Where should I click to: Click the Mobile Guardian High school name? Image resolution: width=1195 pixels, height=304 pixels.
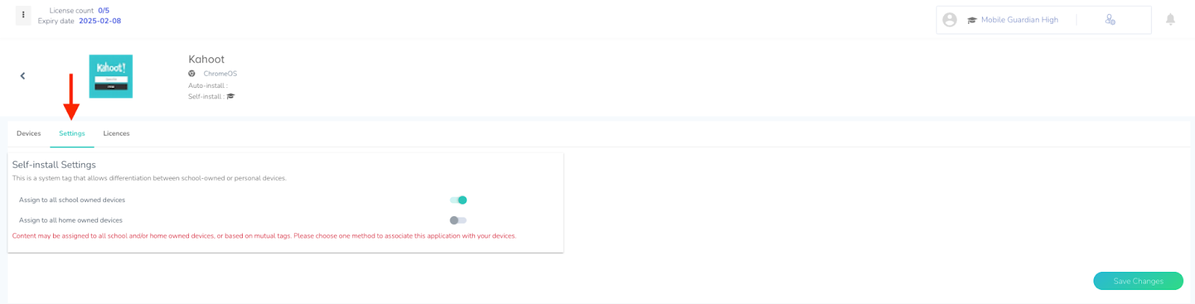(x=1019, y=20)
